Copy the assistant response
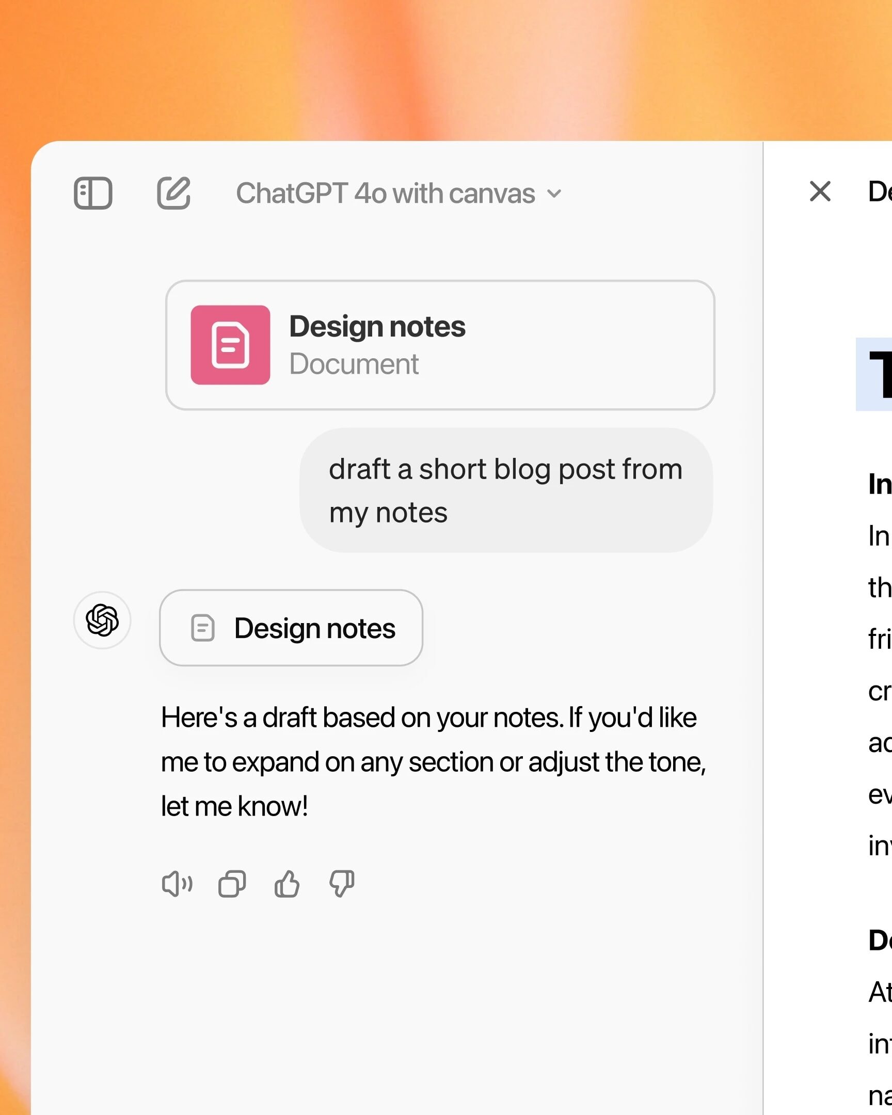 pos(232,883)
